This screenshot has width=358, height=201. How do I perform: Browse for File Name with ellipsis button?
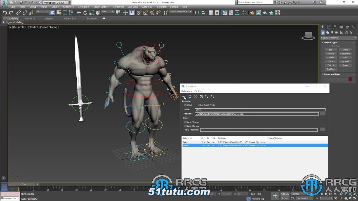(322, 114)
